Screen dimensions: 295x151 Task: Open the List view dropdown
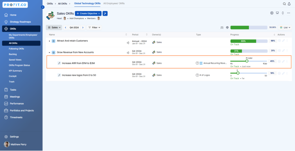coord(285,28)
